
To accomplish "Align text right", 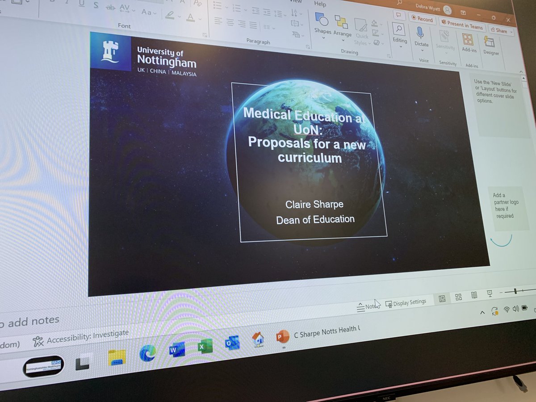I will [241, 23].
